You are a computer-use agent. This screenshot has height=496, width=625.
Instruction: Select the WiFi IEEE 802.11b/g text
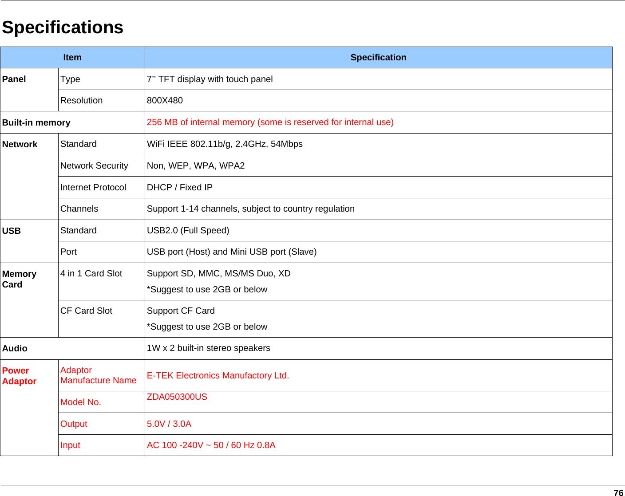tap(225, 144)
